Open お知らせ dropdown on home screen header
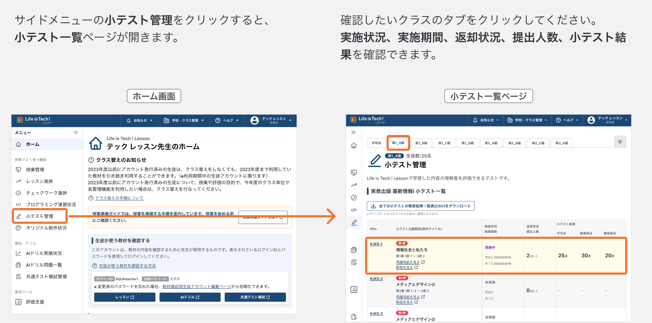 pos(140,121)
